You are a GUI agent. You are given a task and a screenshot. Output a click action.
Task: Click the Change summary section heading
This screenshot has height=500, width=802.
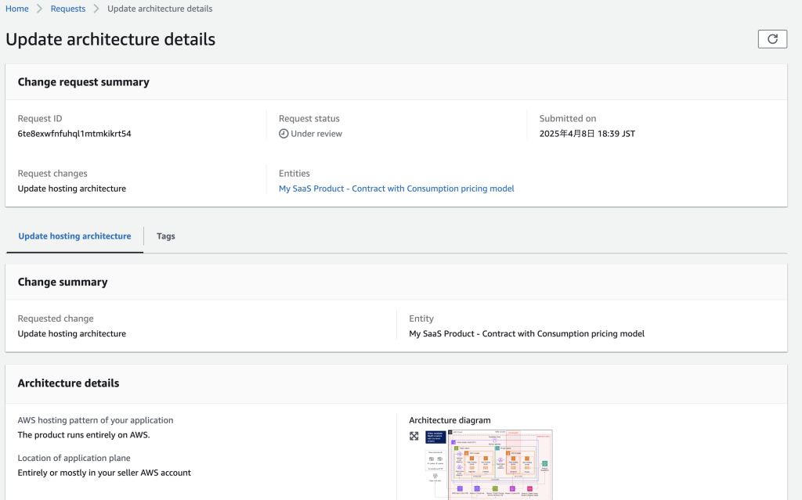point(63,282)
